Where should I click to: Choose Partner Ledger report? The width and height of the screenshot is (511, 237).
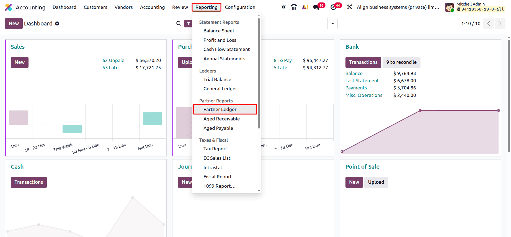click(x=225, y=109)
